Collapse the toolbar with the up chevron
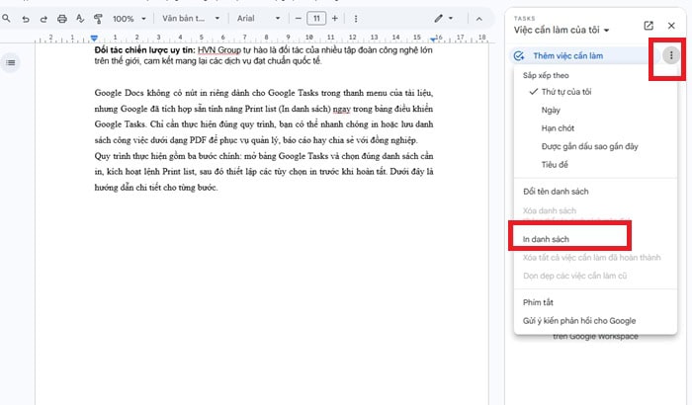The image size is (692, 405). point(478,19)
